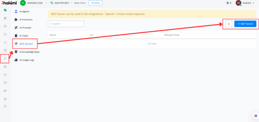259x122 pixels.
Task: Click the megaphone broadcast icon in left rail
Action: (5, 91)
